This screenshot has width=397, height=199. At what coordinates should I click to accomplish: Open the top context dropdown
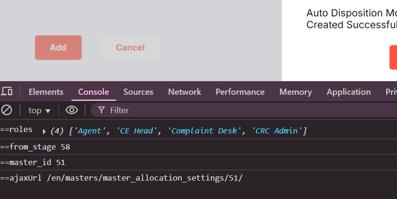[x=39, y=110]
